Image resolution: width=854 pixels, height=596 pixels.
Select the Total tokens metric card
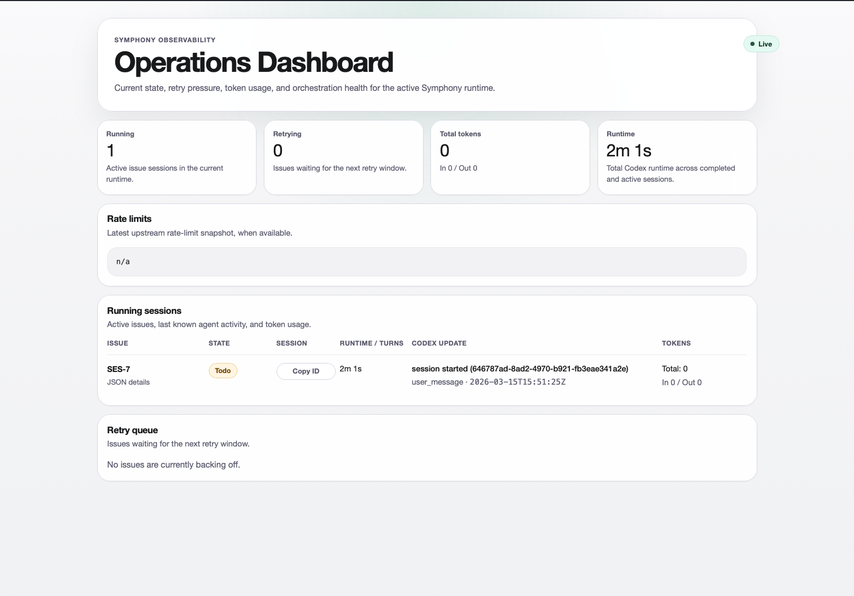click(510, 157)
